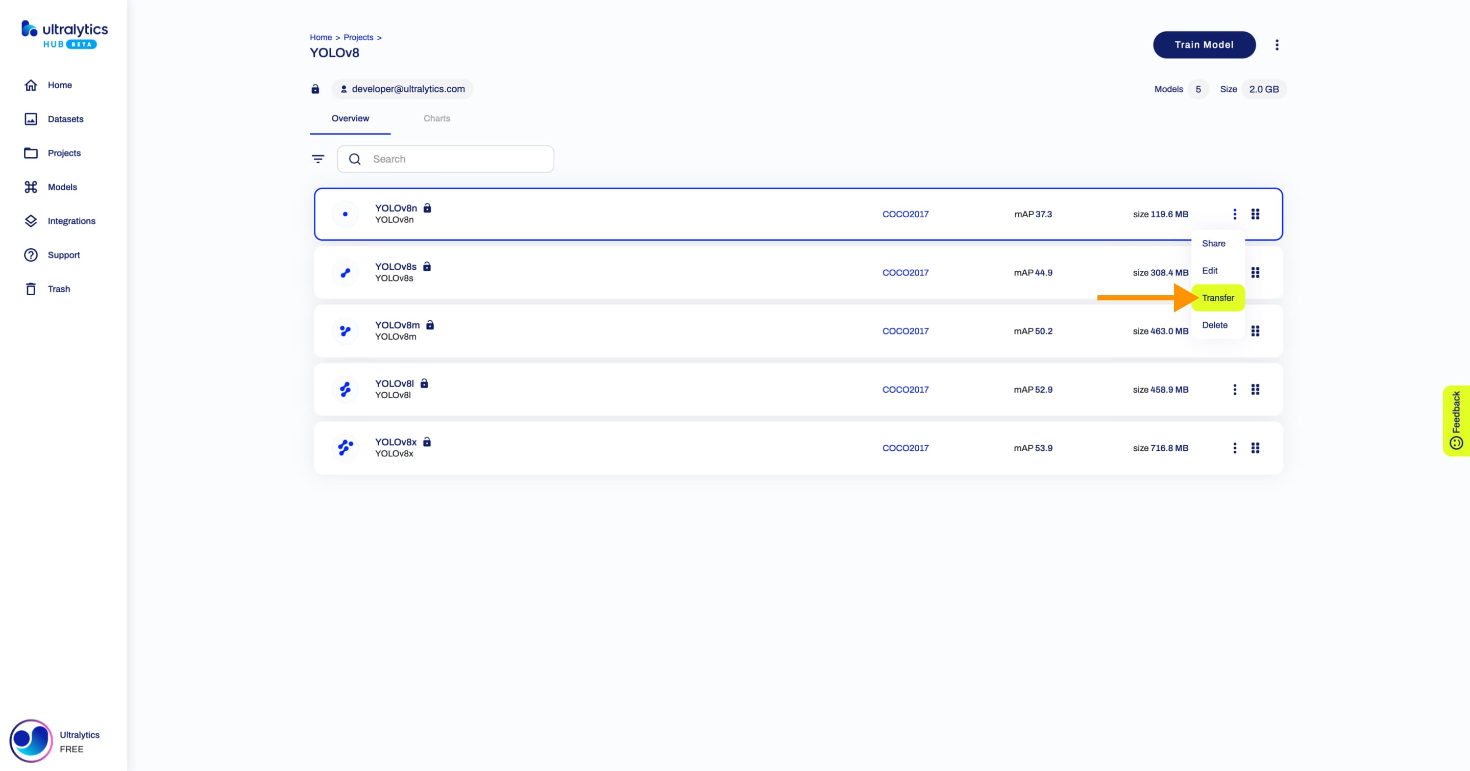Switch to the Charts tab
The image size is (1470, 771).
click(435, 118)
